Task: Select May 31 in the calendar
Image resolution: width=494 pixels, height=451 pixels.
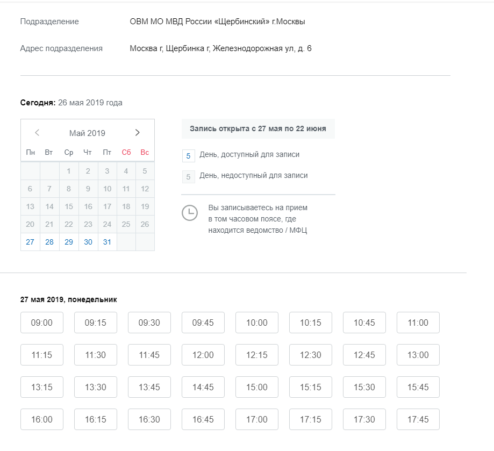Action: 107,242
